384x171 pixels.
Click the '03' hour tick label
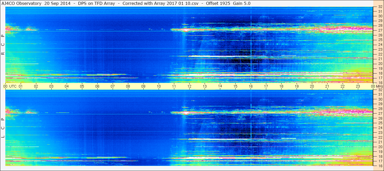tap(51, 87)
